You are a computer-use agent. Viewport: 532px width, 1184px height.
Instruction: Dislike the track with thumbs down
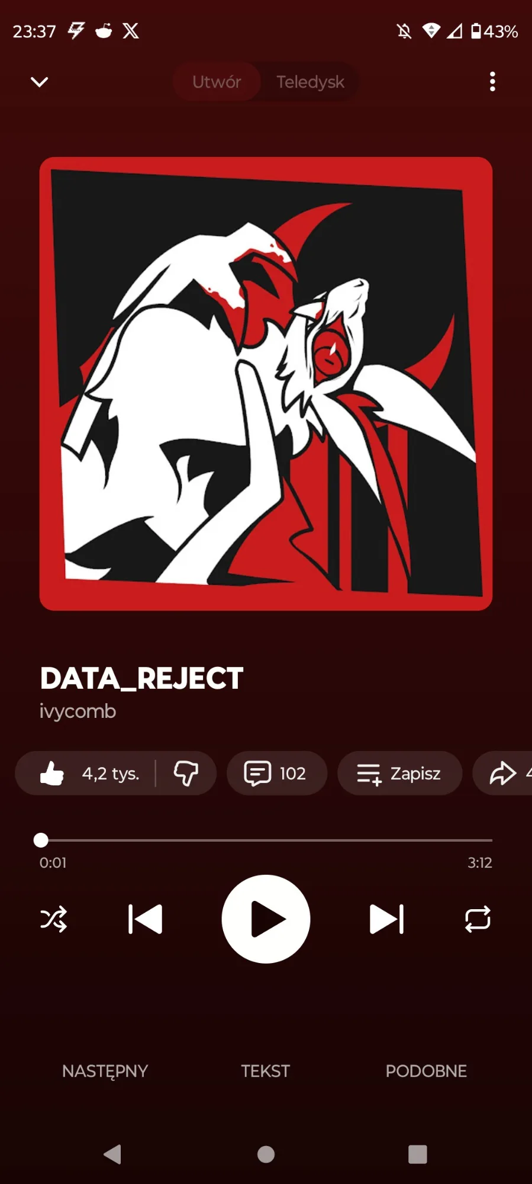click(x=186, y=774)
